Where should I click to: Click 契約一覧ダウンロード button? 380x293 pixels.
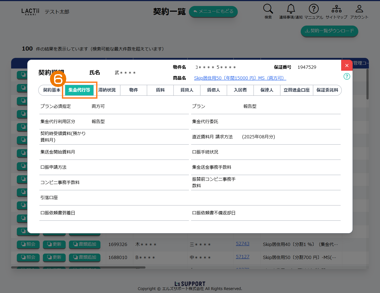pyautogui.click(x=329, y=31)
